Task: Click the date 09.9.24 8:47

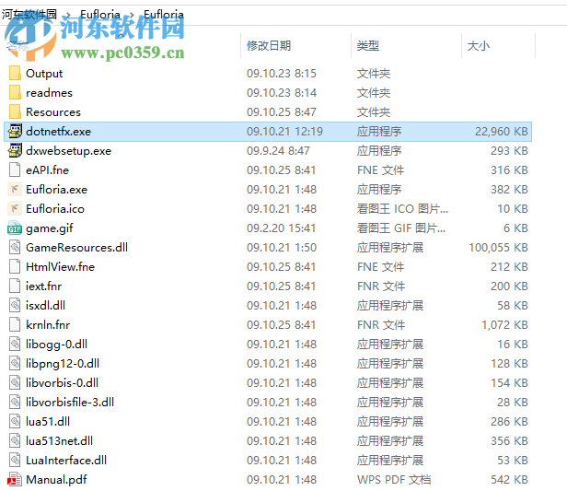Action: (x=278, y=151)
